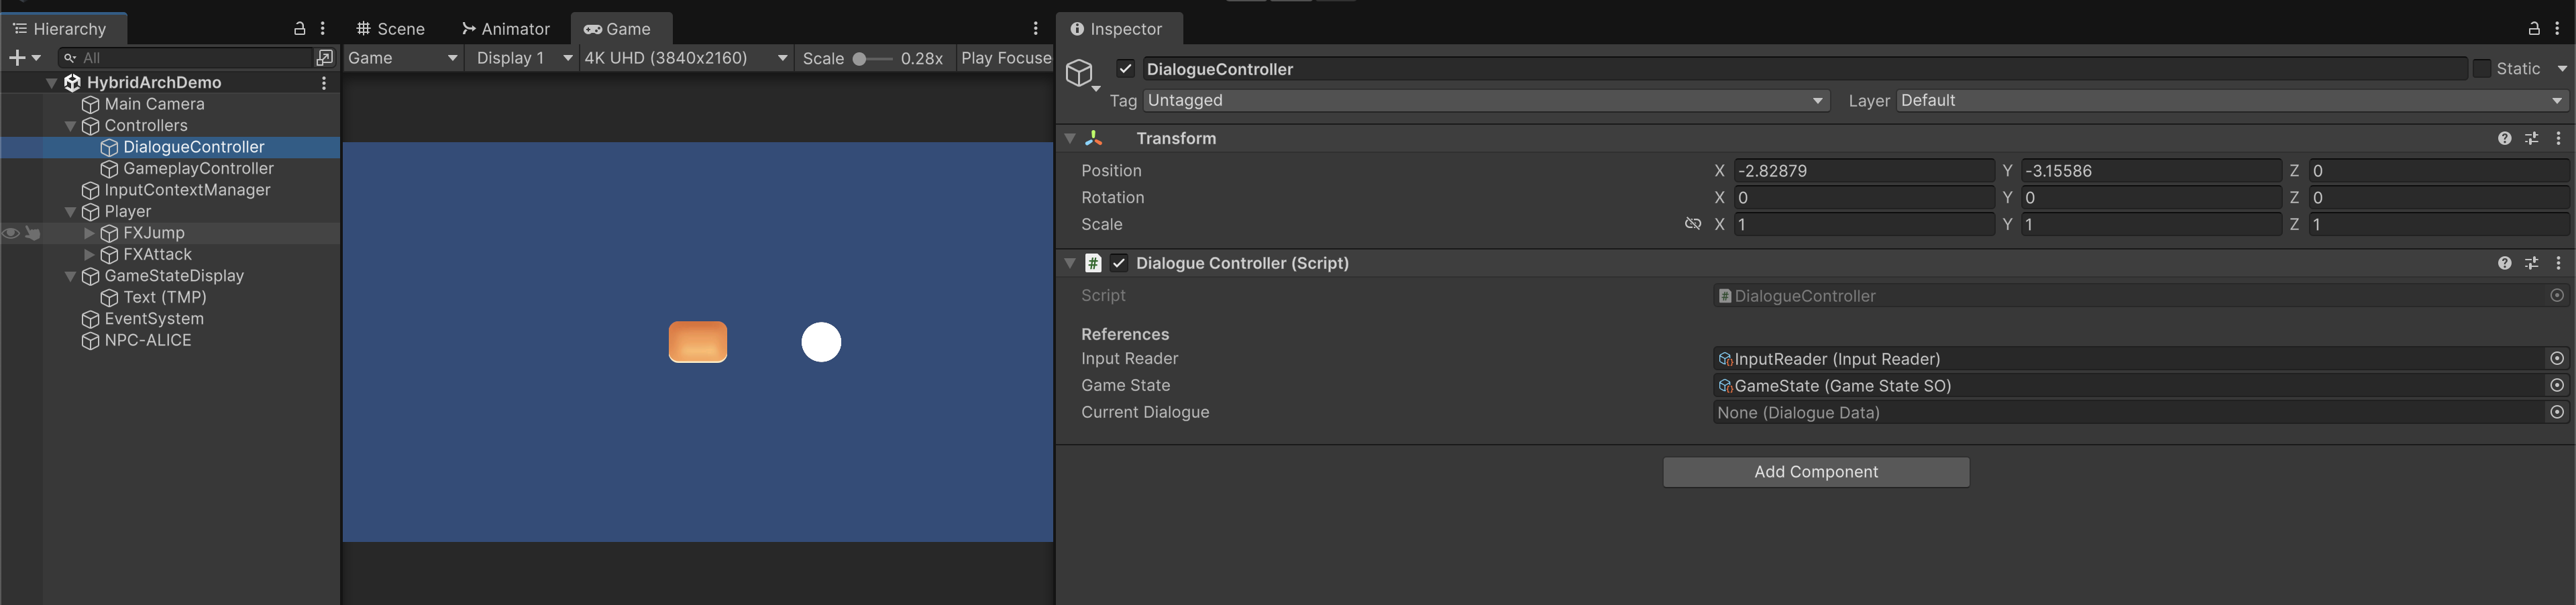The width and height of the screenshot is (2576, 605).
Task: Collapse the Controllers tree node
Action: click(70, 126)
